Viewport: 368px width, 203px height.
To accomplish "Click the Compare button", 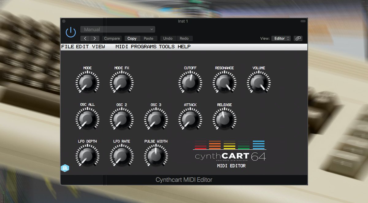I will pyautogui.click(x=112, y=38).
